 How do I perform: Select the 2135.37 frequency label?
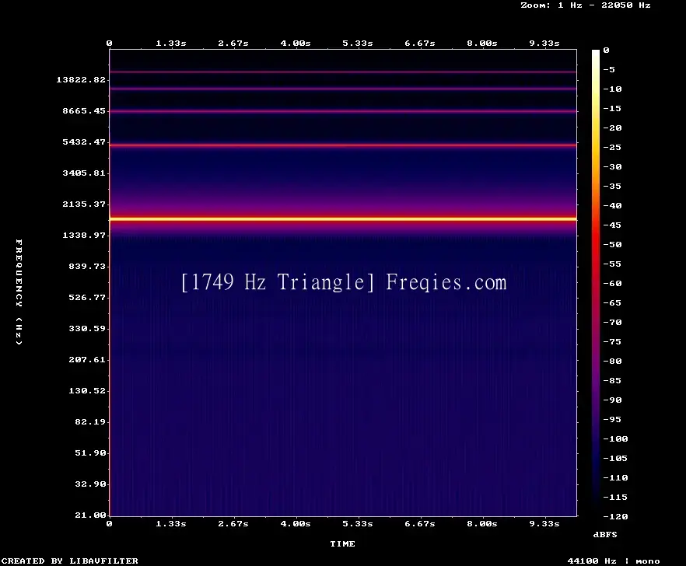coord(84,204)
